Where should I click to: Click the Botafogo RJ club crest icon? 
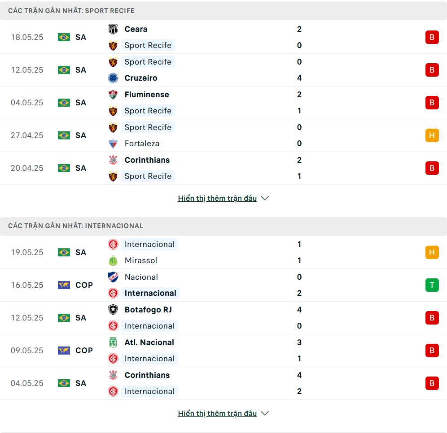click(113, 310)
